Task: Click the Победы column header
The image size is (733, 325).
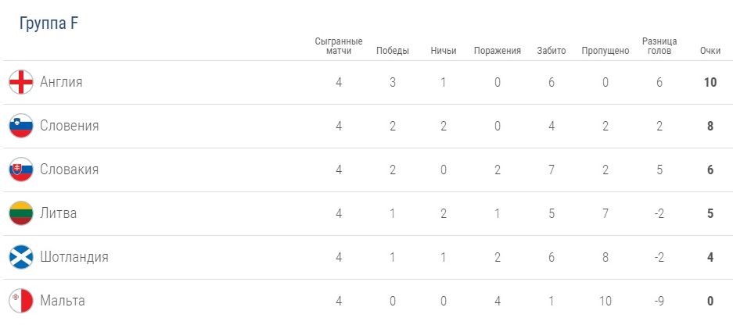Action: point(393,51)
